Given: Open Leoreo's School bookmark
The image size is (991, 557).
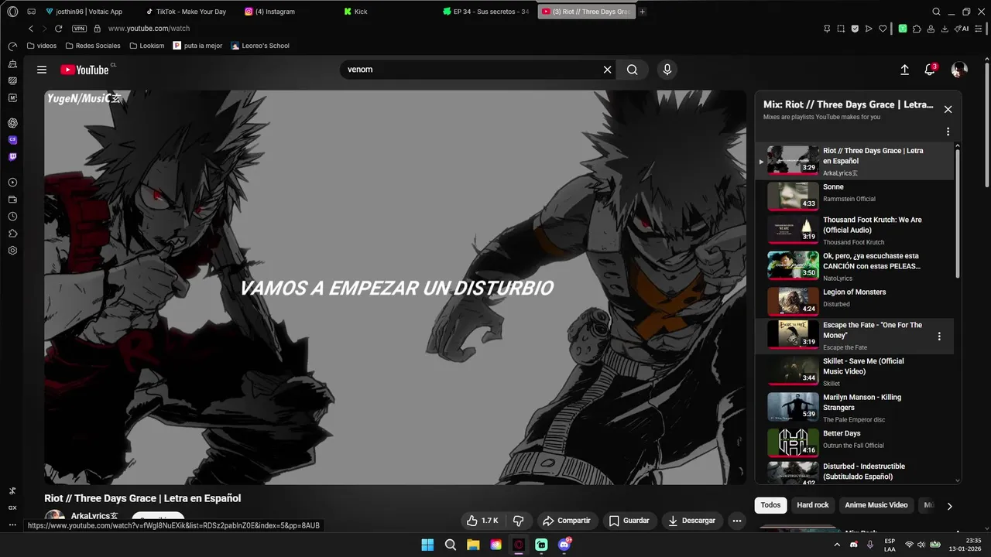Looking at the screenshot, I should point(260,46).
